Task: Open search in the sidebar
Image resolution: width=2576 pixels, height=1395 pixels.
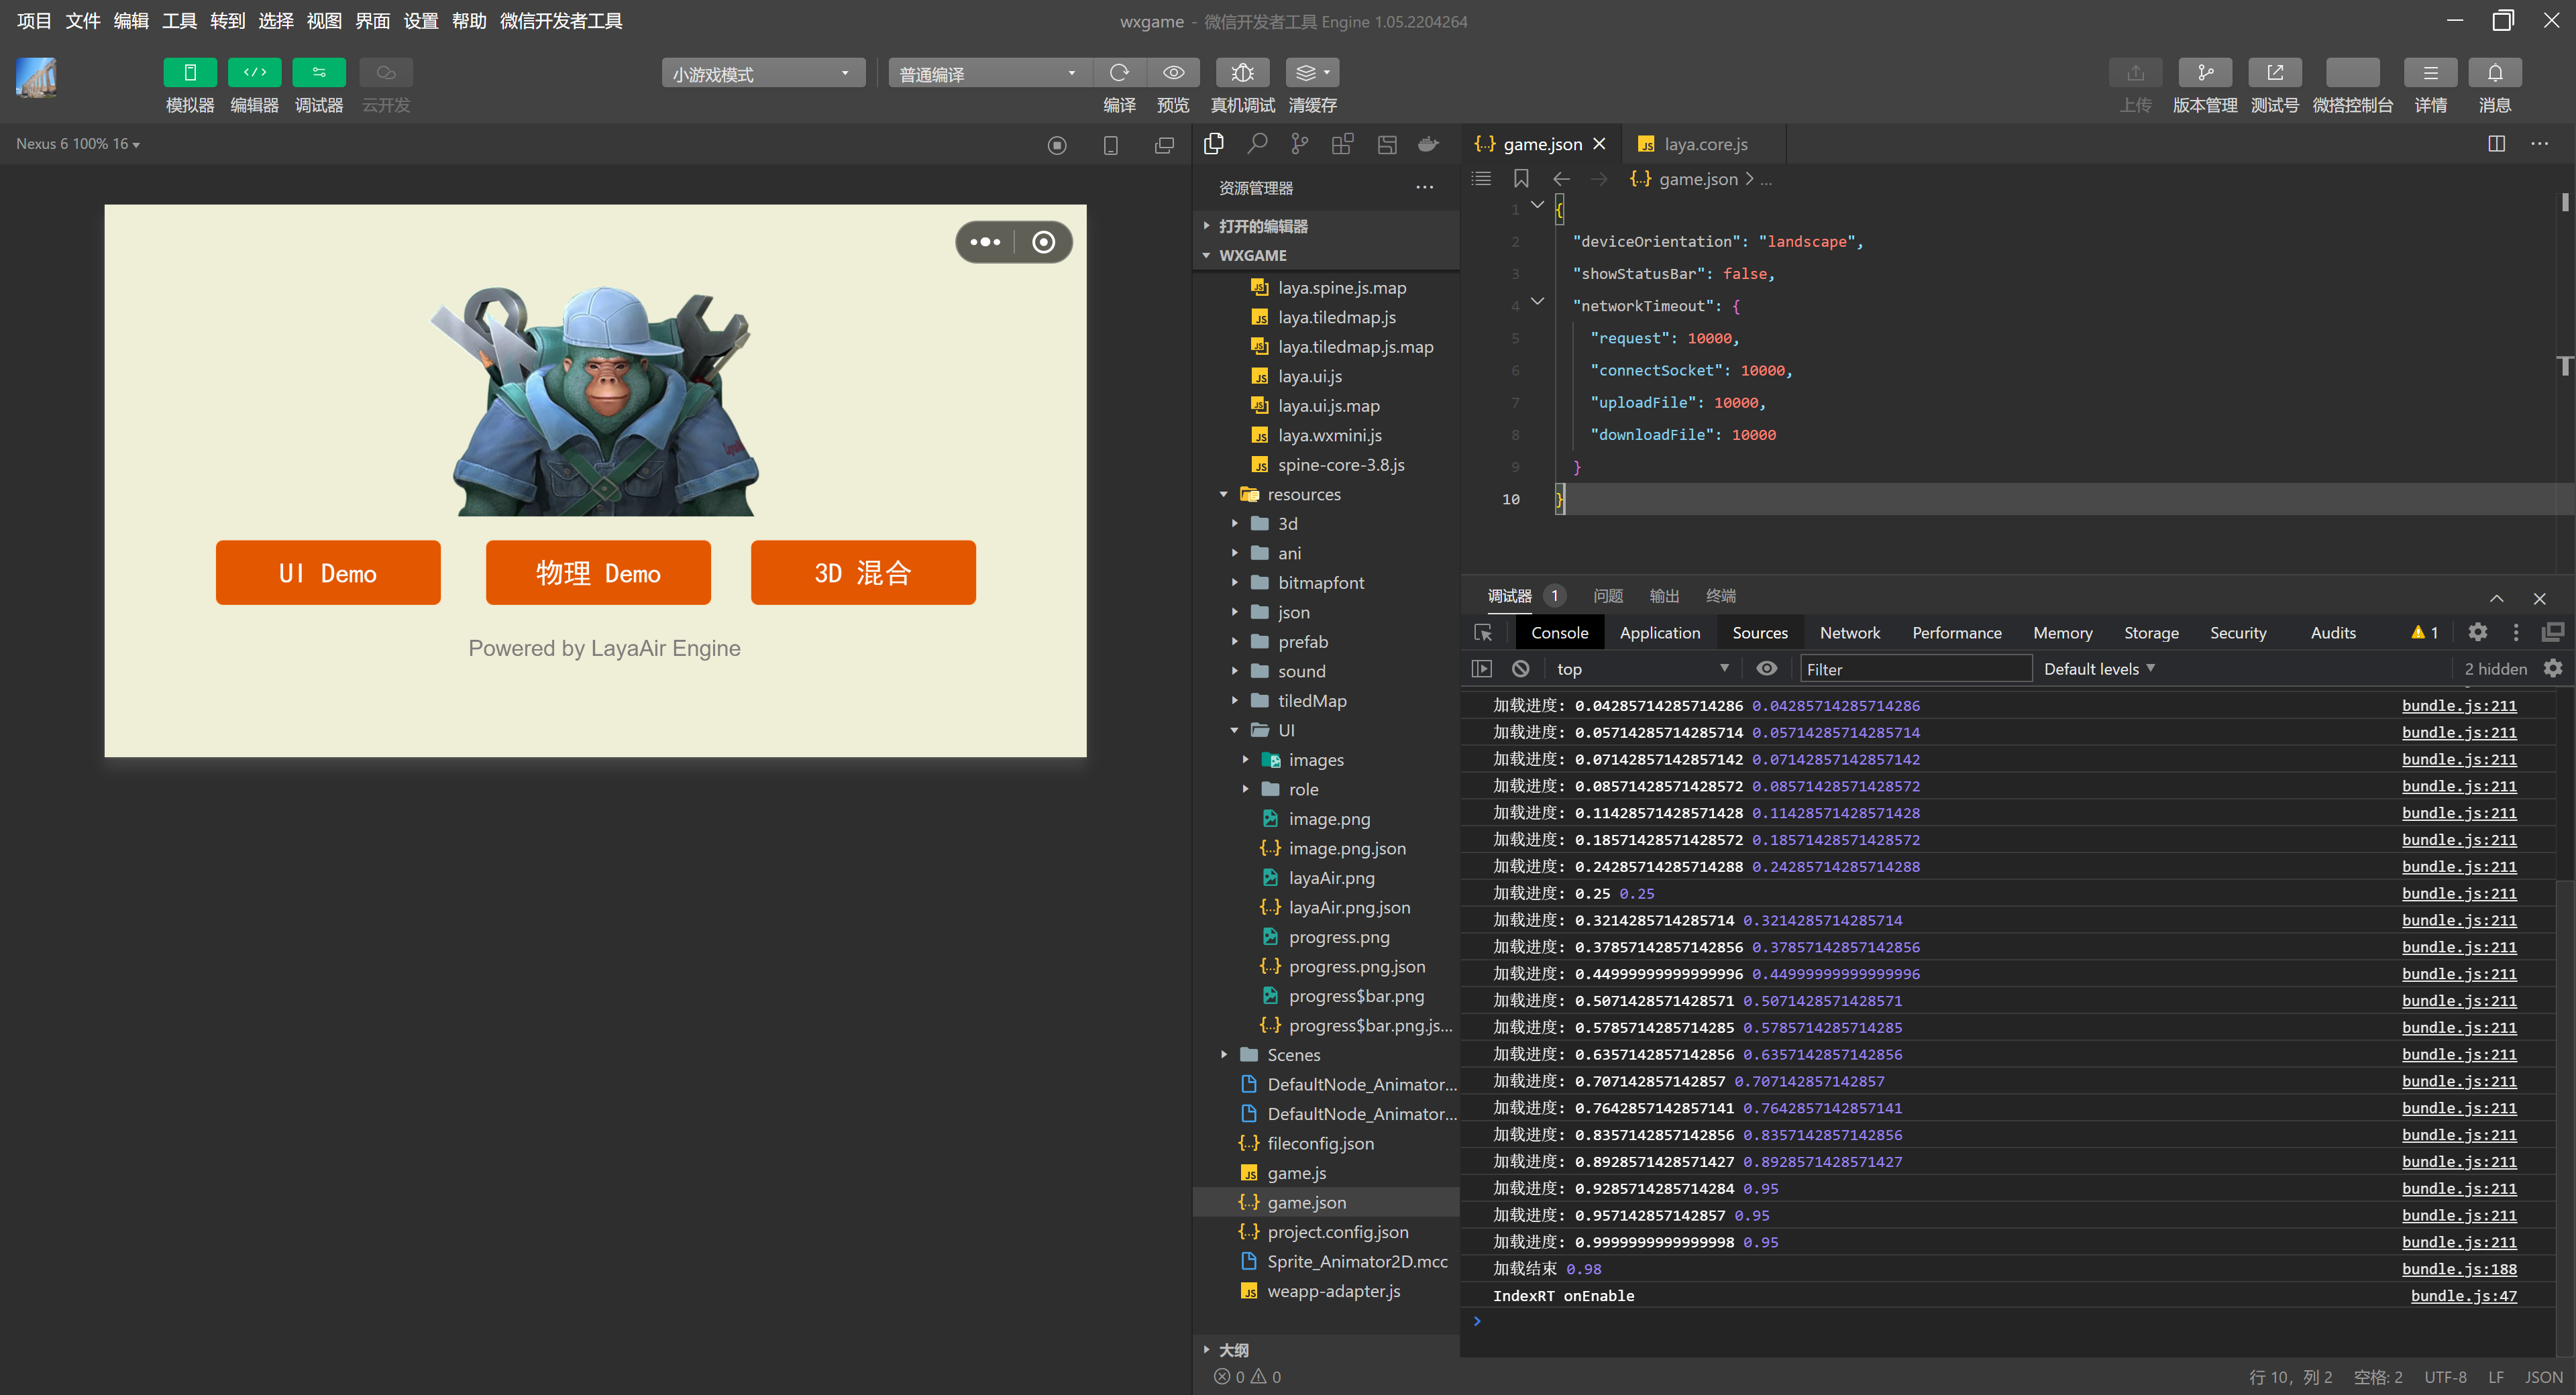Action: click(1257, 144)
